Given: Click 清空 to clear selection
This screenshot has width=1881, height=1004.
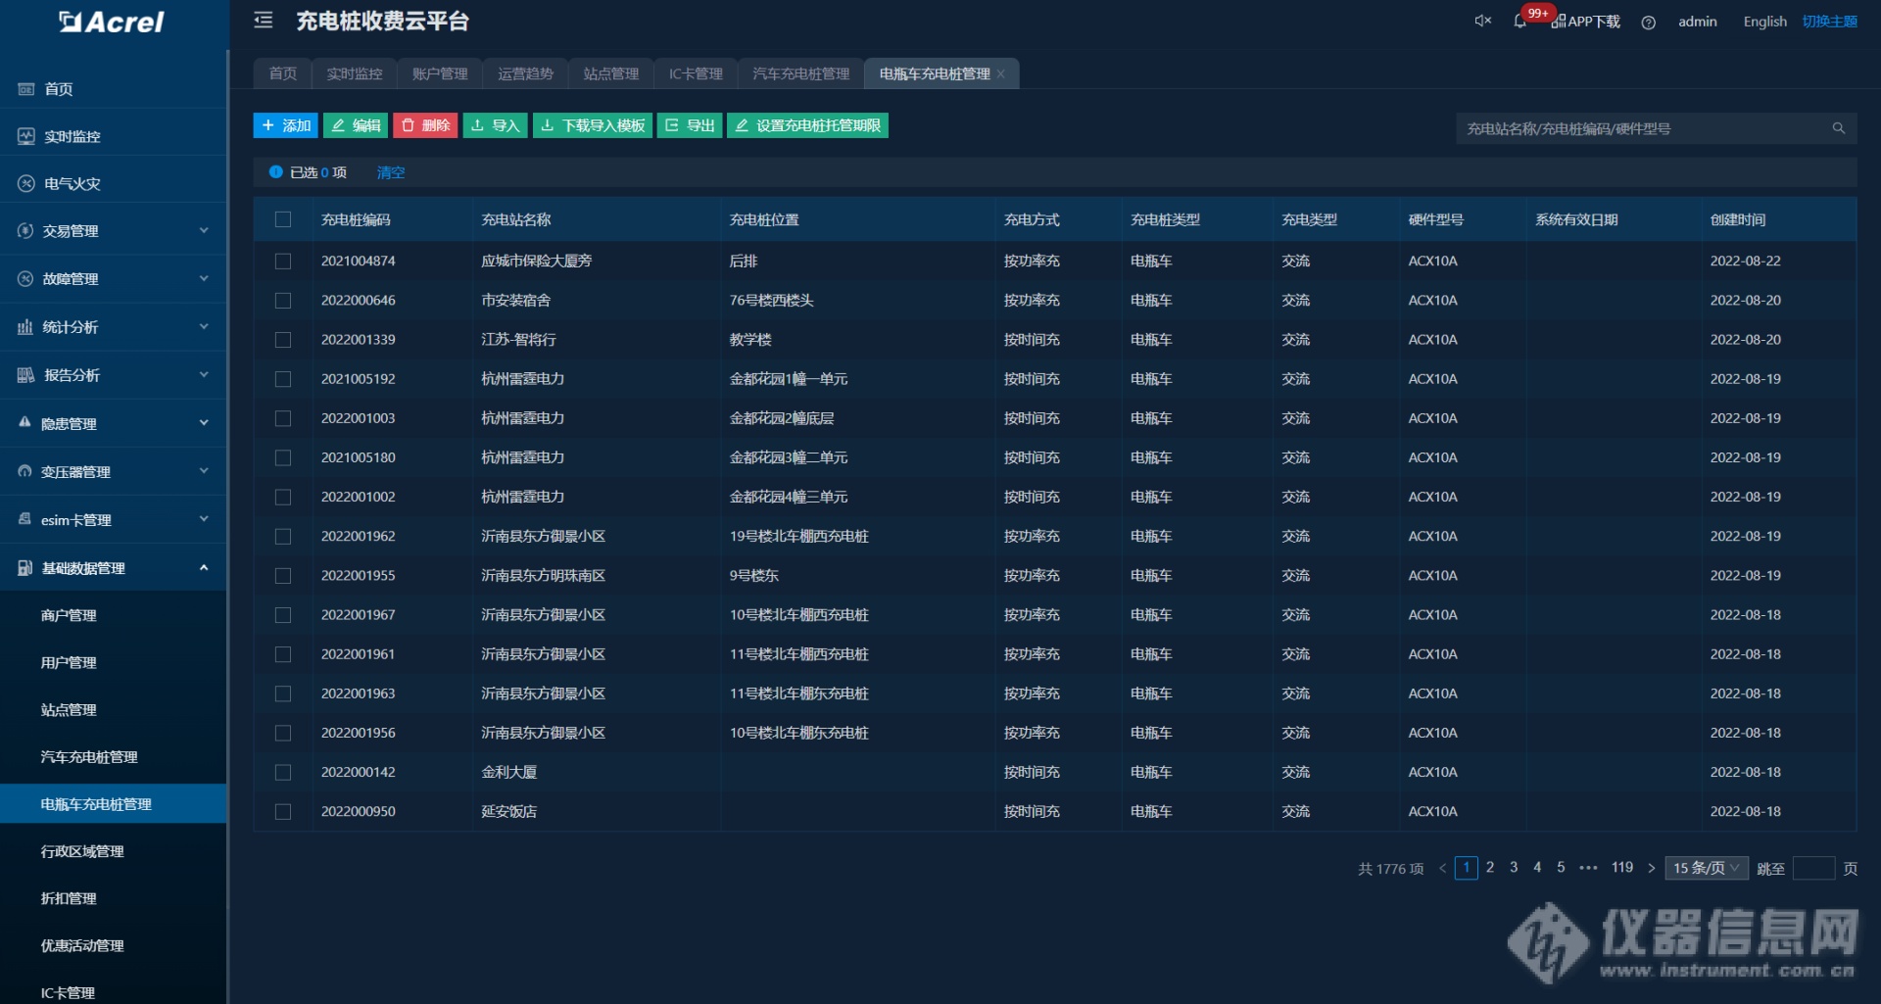Looking at the screenshot, I should 390,172.
